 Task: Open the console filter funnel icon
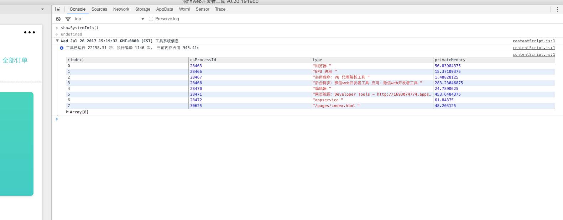click(68, 19)
